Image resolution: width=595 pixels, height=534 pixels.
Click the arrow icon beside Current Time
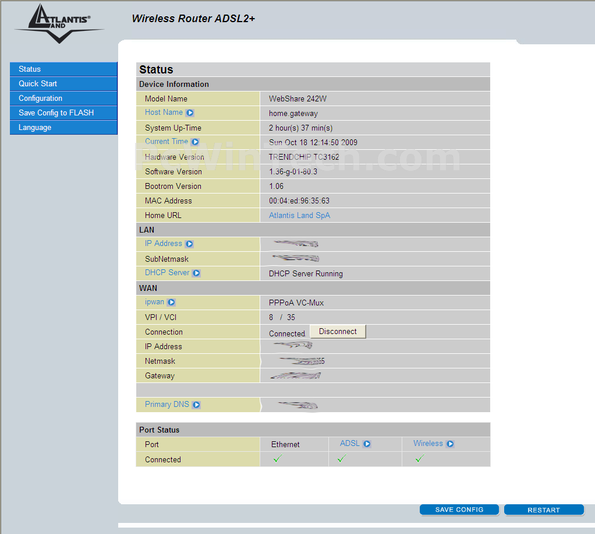point(195,142)
